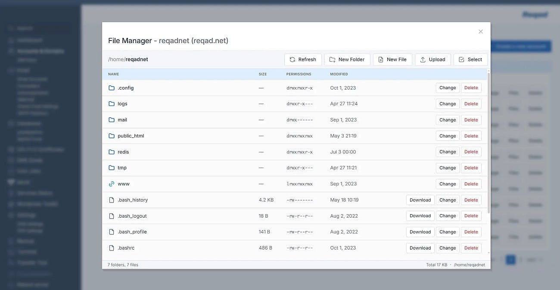Download the .bash_profile file
The image size is (560, 290).
click(x=420, y=232)
